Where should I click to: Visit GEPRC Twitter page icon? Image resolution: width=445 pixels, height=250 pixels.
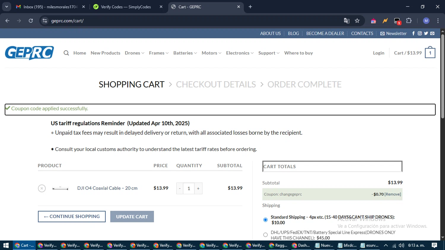[x=426, y=33]
